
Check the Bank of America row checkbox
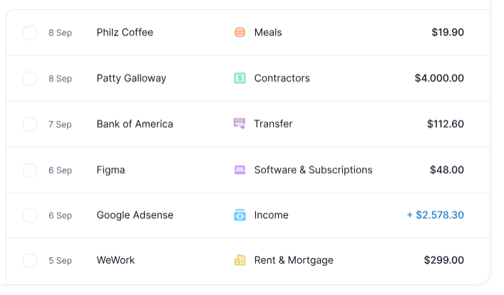tap(30, 124)
